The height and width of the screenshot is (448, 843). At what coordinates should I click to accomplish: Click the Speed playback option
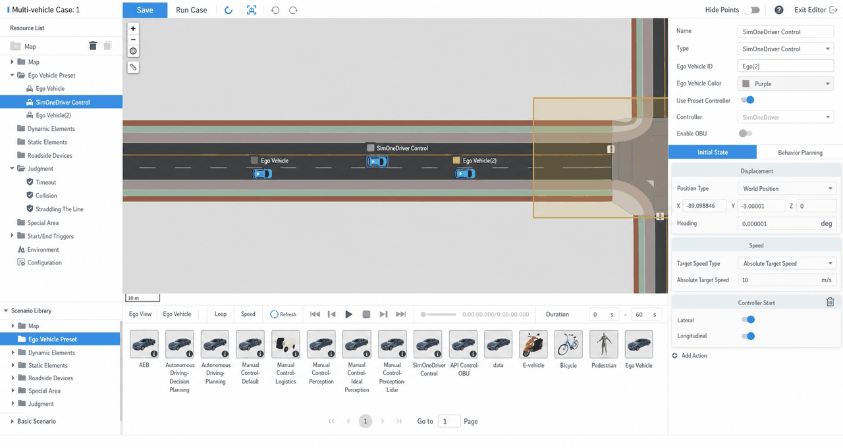(x=248, y=314)
